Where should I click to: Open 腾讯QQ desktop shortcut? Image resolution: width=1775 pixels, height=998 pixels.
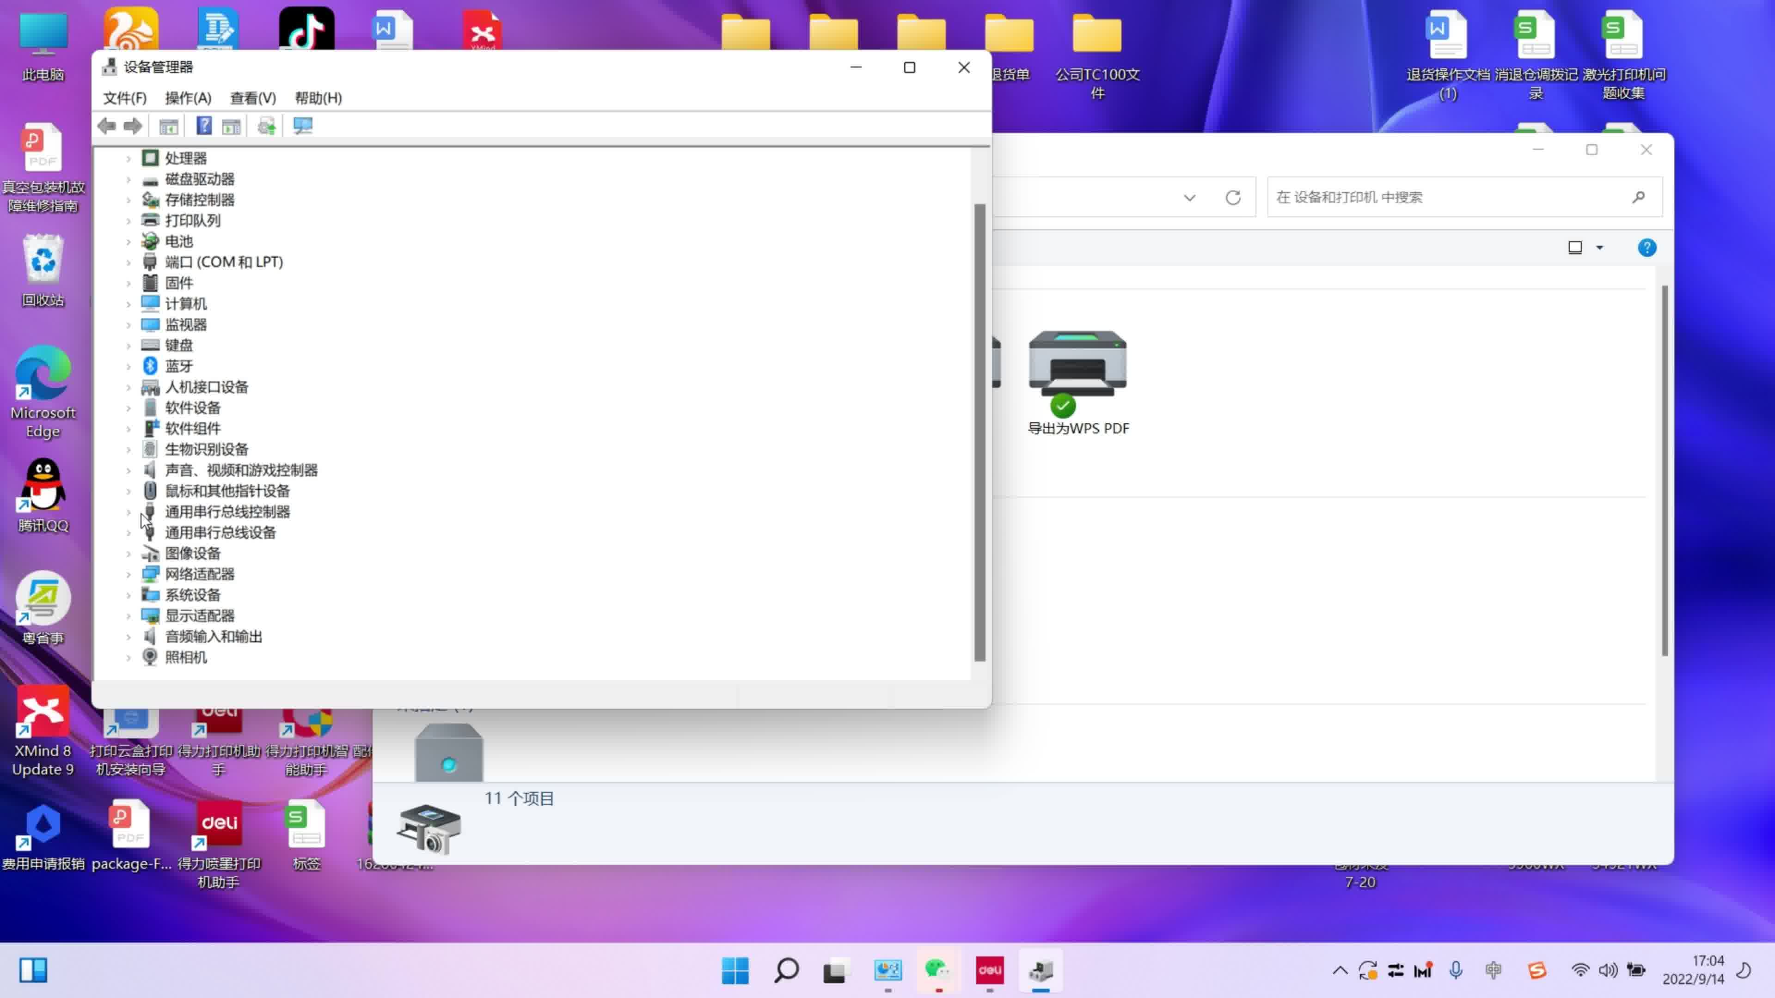pyautogui.click(x=43, y=496)
